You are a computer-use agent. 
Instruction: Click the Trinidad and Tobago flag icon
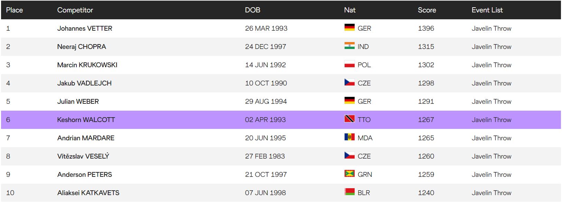coord(349,119)
